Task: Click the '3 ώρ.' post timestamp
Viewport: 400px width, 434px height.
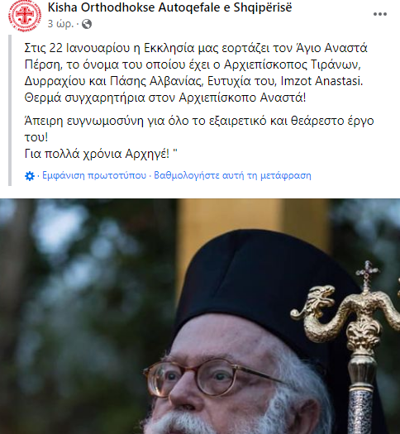Action: [60, 24]
